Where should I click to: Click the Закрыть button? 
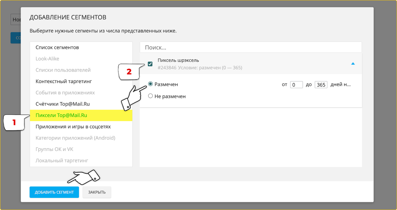[x=97, y=192]
